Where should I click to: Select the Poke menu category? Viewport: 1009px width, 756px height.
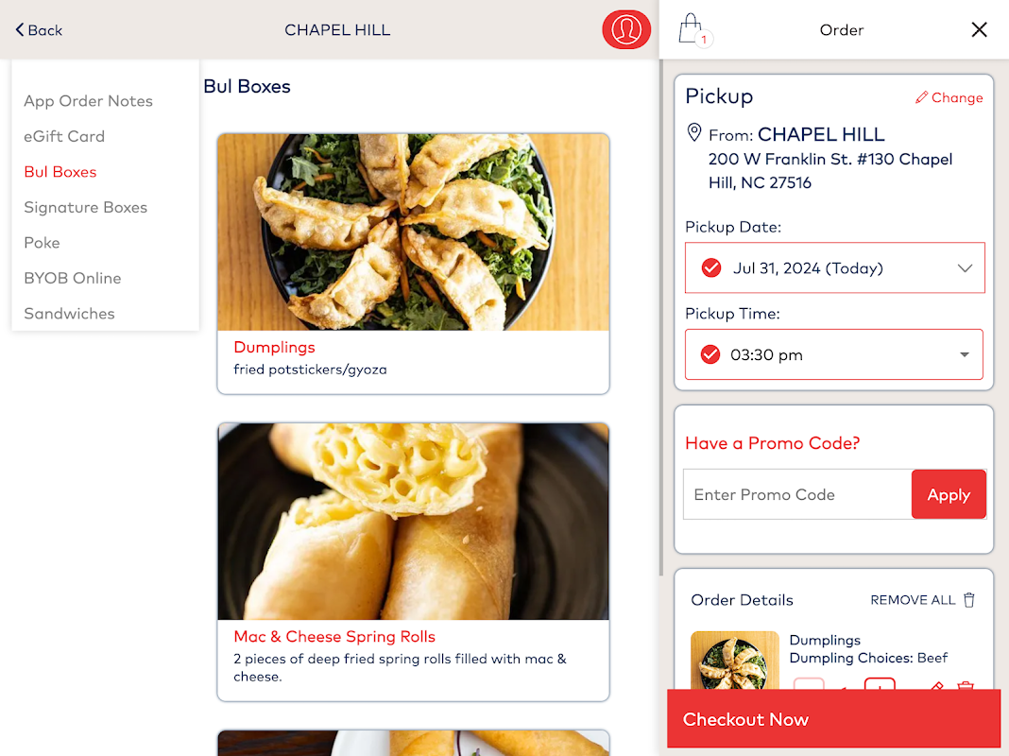[42, 243]
